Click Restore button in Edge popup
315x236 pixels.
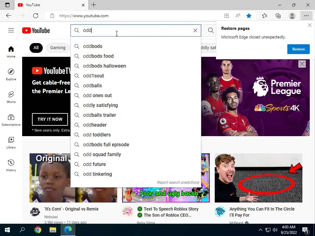(298, 49)
